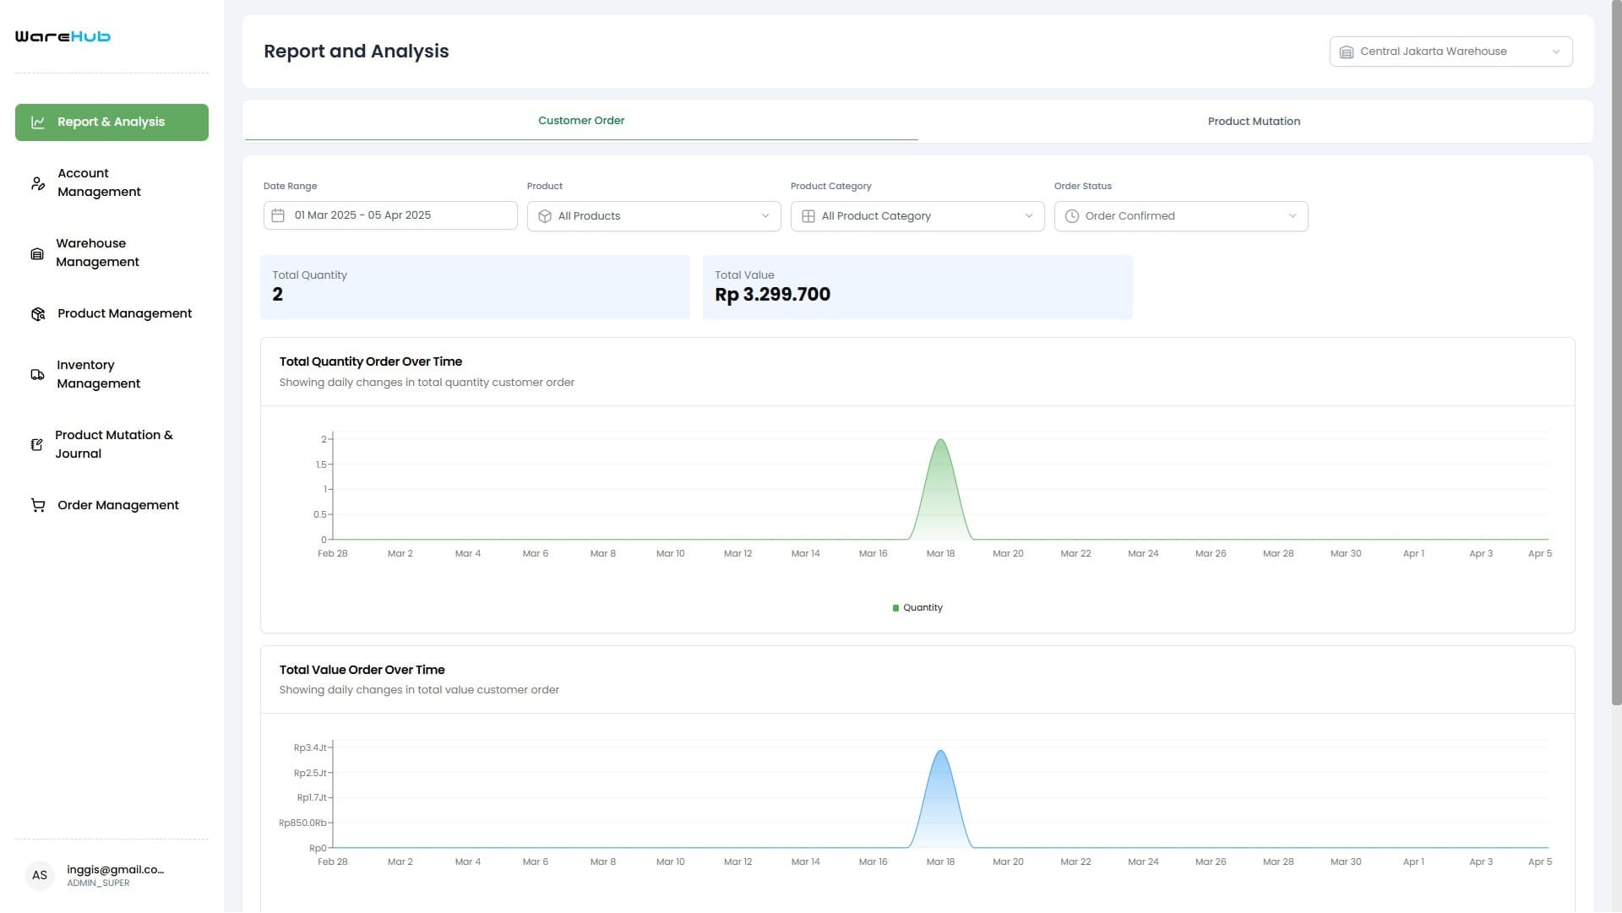Toggle the Quantity legend under the chart
The width and height of the screenshot is (1622, 913).
pos(917,607)
